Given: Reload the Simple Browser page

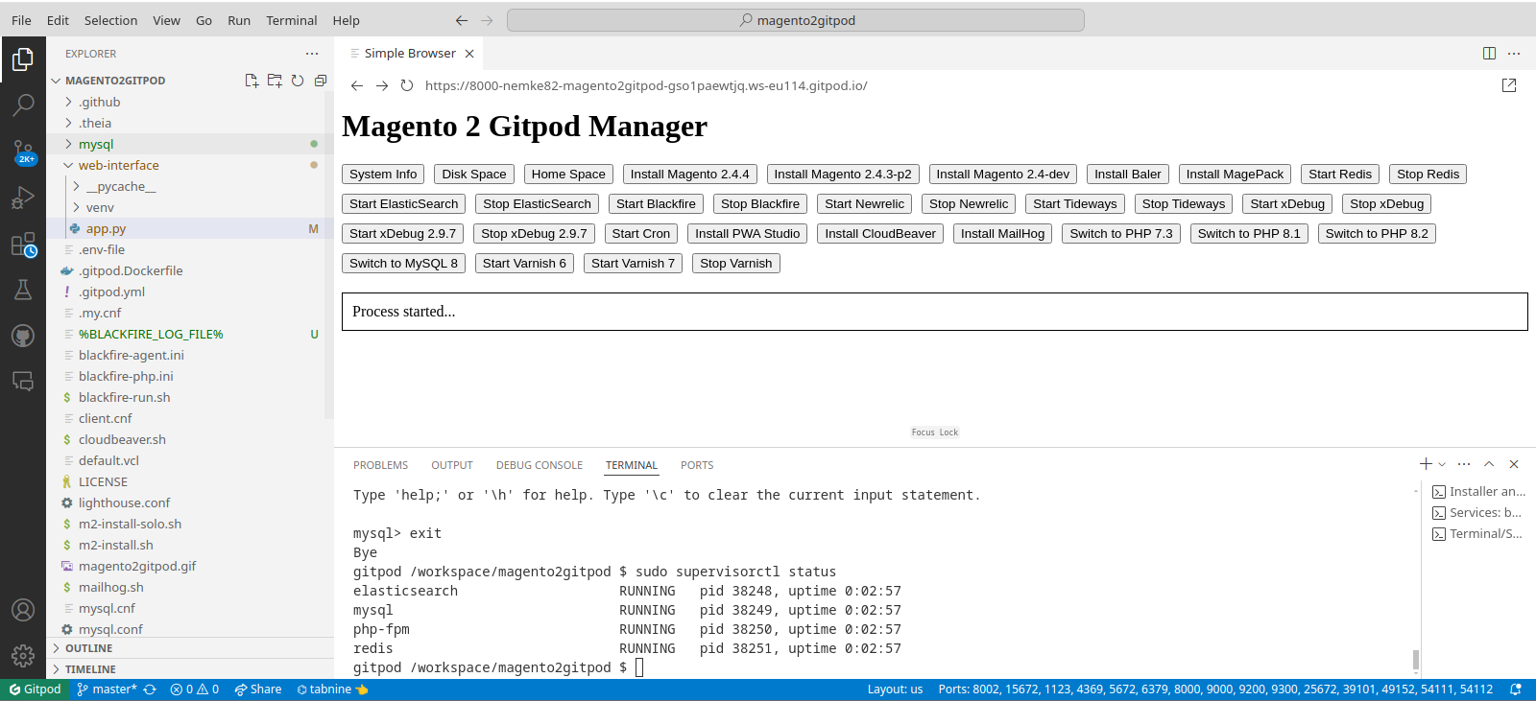Looking at the screenshot, I should pos(407,85).
